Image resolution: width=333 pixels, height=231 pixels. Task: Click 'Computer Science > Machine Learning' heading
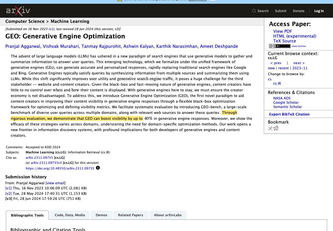47,21
